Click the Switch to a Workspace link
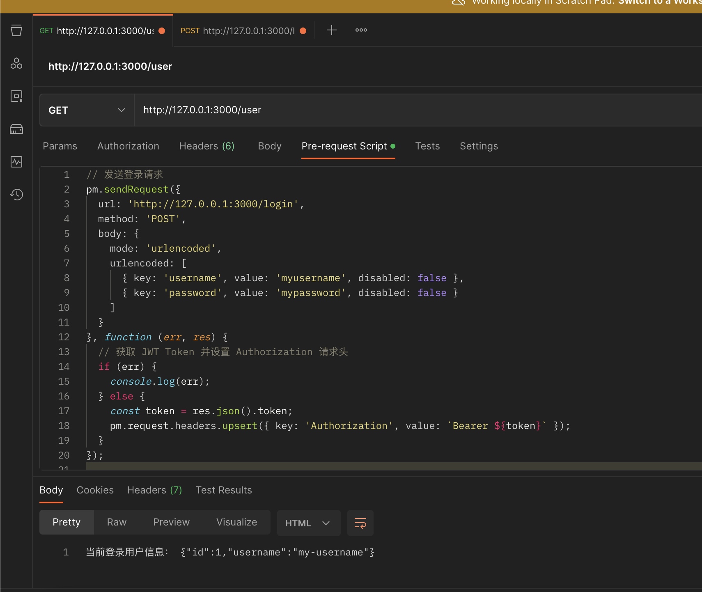Image resolution: width=702 pixels, height=592 pixels. point(659,2)
